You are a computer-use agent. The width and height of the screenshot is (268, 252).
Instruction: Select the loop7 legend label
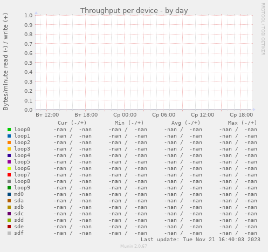[x=22, y=175]
